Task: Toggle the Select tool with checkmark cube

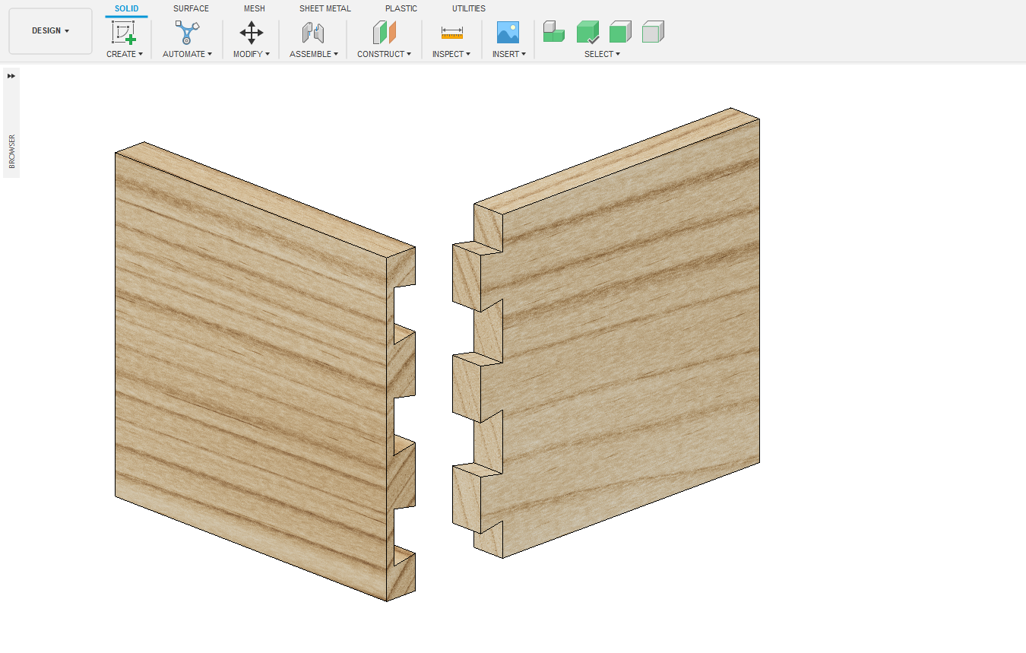Action: [588, 32]
